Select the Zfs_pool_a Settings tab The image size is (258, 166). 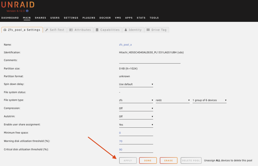[22, 30]
